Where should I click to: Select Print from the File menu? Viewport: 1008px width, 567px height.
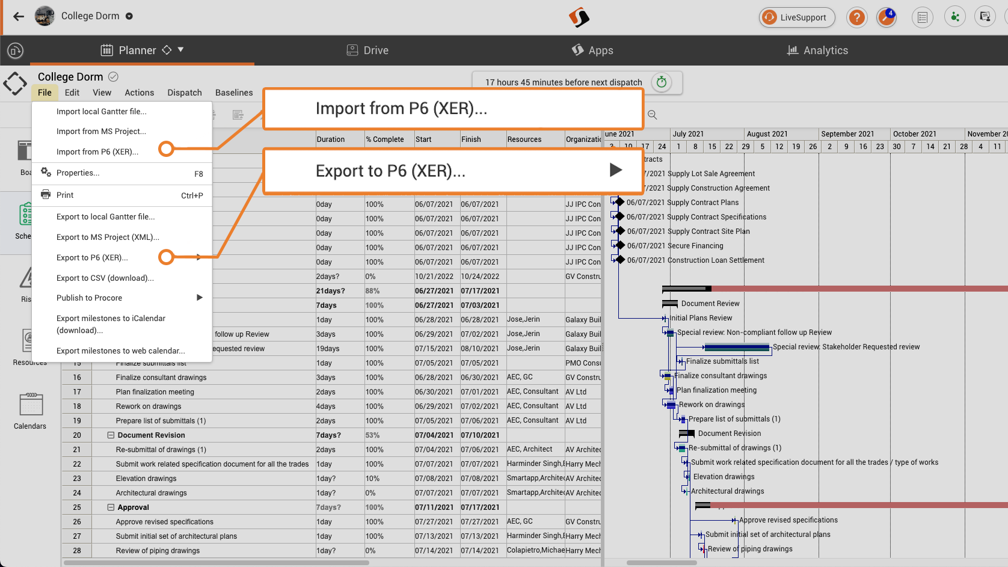click(x=121, y=195)
